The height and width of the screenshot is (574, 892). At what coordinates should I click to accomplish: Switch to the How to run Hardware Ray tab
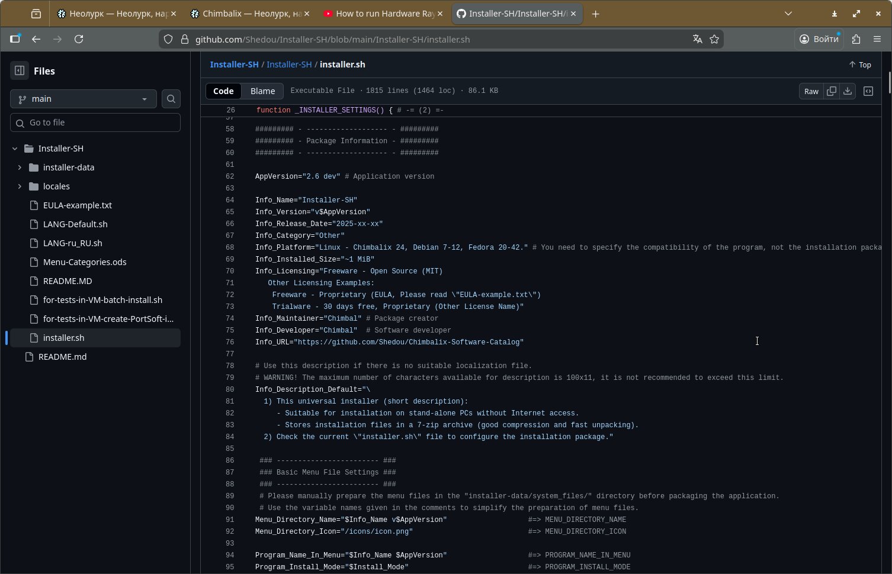(x=385, y=14)
